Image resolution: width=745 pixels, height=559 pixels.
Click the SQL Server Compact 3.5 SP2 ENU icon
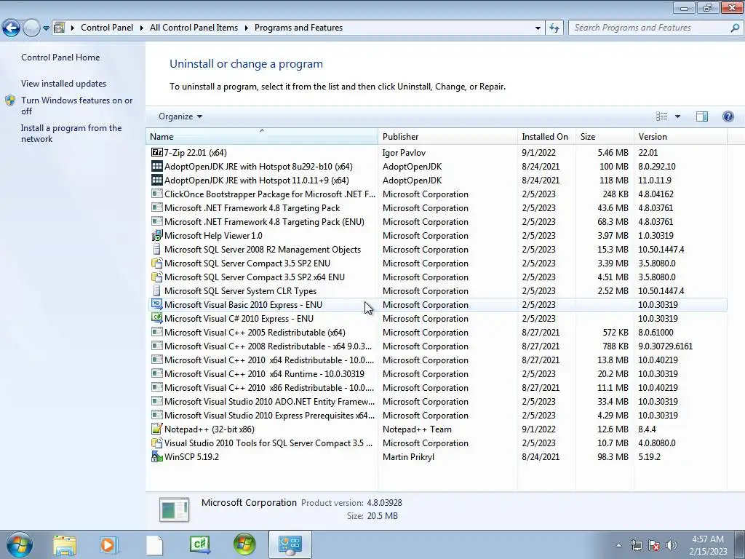(157, 263)
